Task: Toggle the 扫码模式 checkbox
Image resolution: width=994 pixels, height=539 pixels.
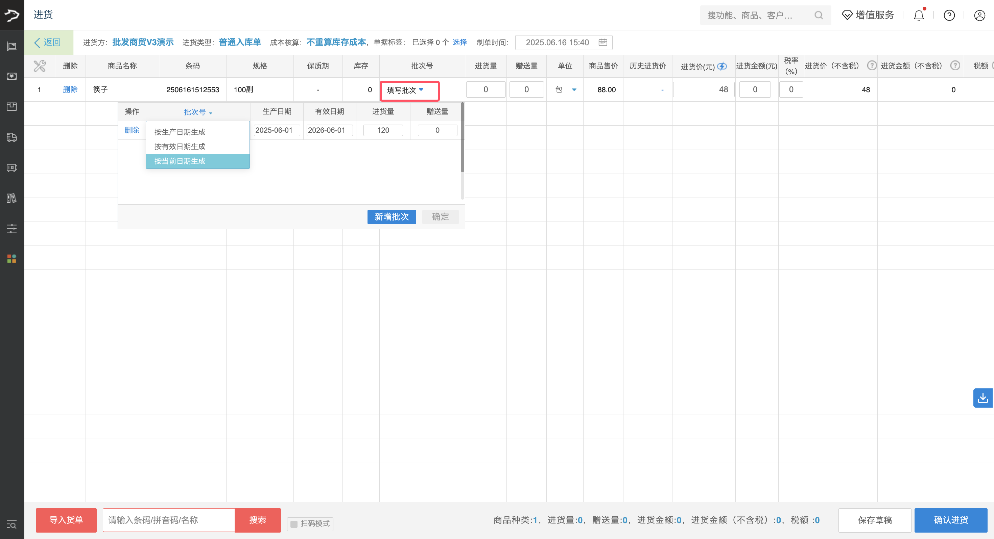Action: 294,524
